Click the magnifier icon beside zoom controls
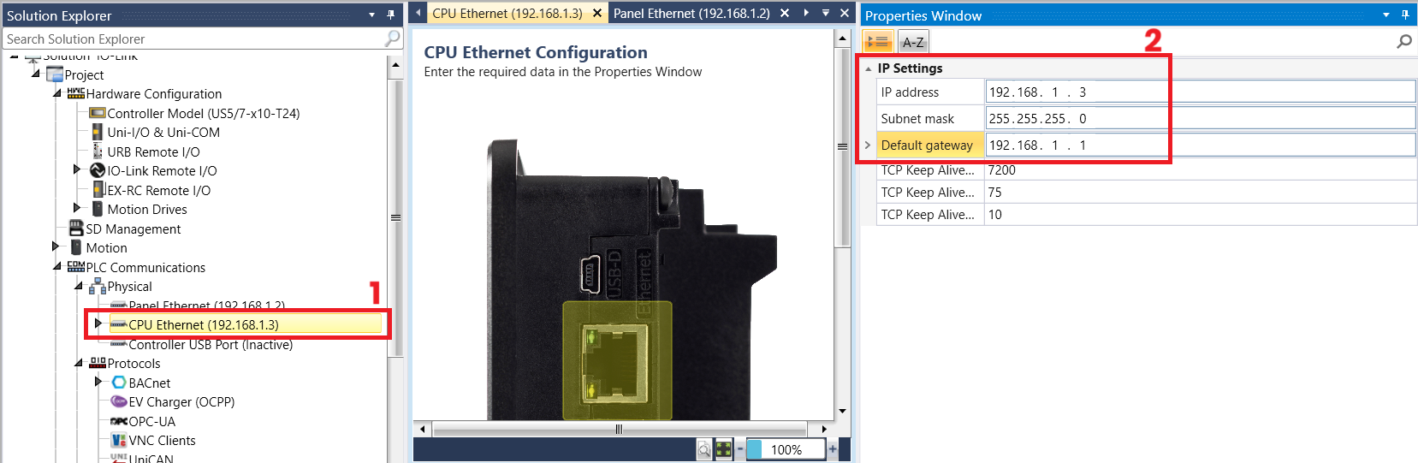This screenshot has height=463, width=1418. pyautogui.click(x=704, y=449)
